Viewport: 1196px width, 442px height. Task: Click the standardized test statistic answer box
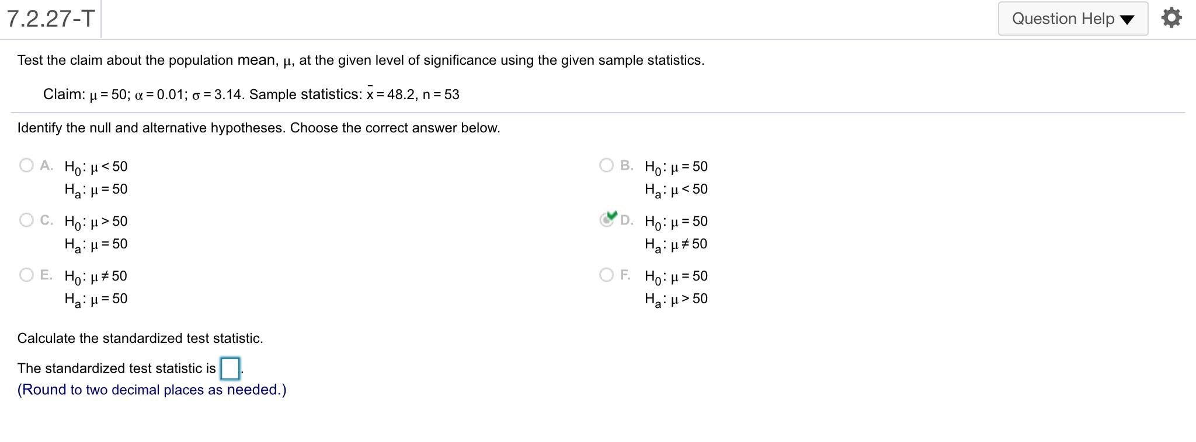coord(229,369)
